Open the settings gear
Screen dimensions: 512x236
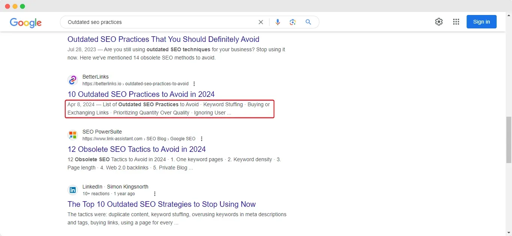(439, 22)
